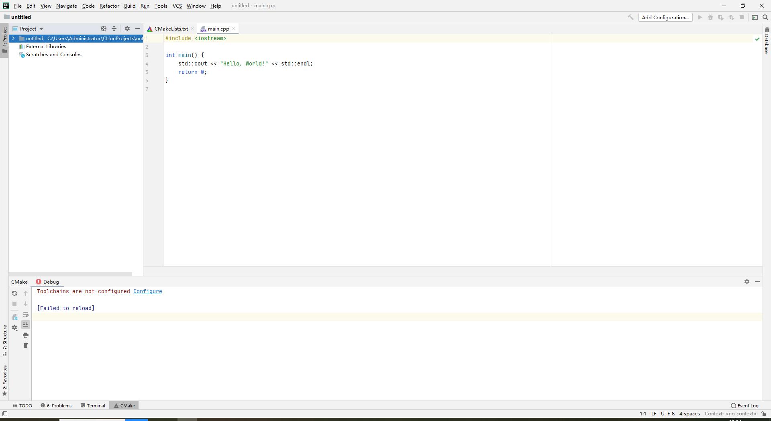This screenshot has width=771, height=421.
Task: Collapse all in Project panel
Action: point(114,29)
